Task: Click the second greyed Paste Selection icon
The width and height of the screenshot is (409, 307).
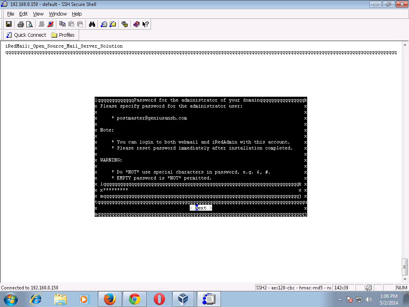Action: click(80, 24)
